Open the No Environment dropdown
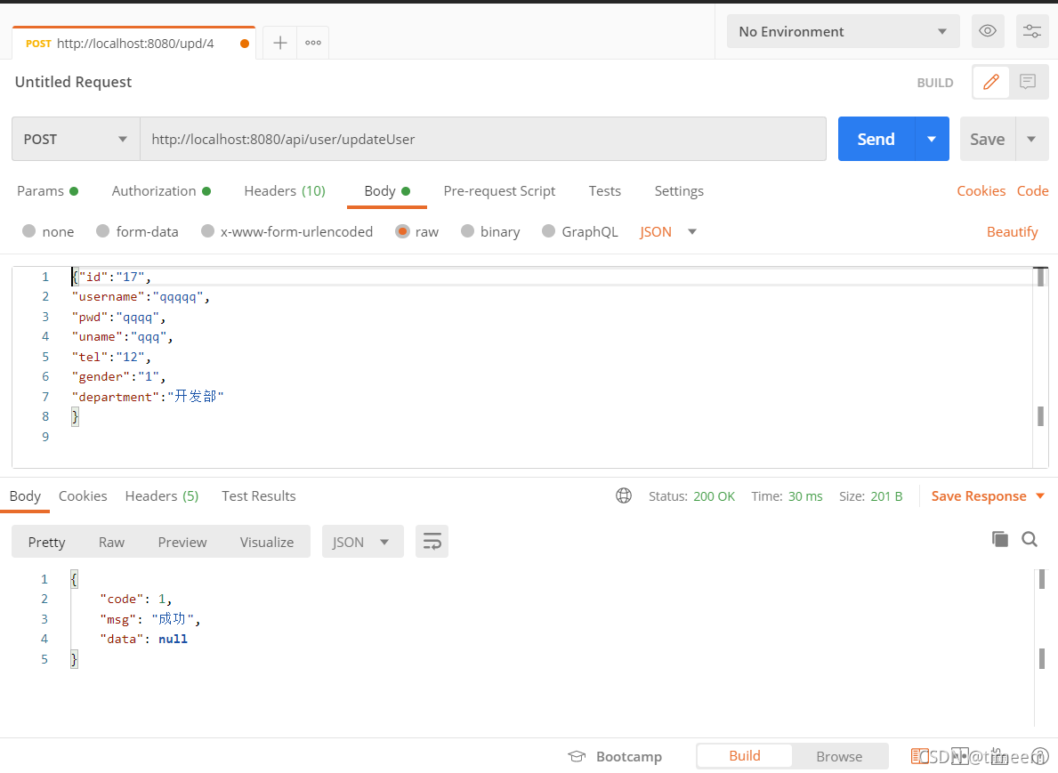 [x=842, y=31]
